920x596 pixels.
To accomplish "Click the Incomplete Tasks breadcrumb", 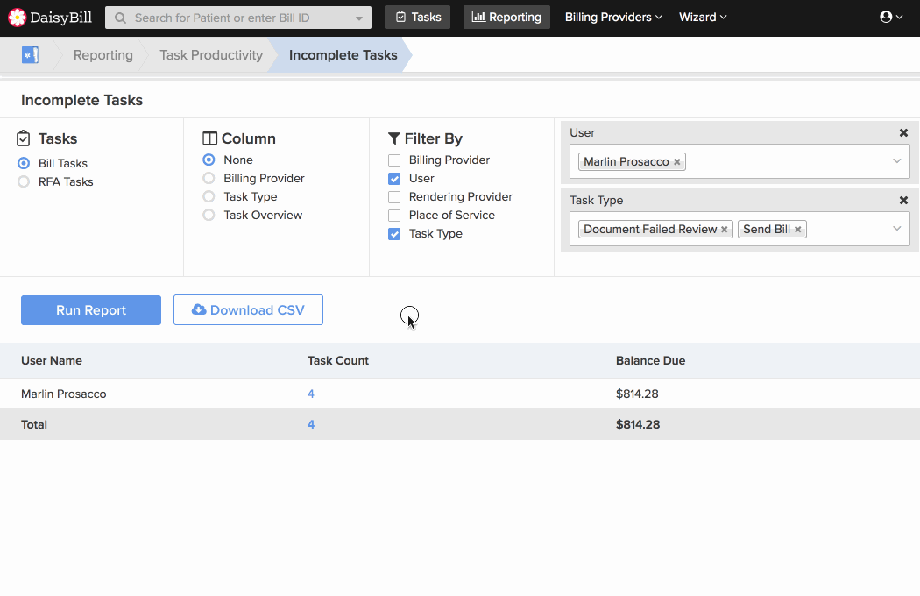I will 343,55.
